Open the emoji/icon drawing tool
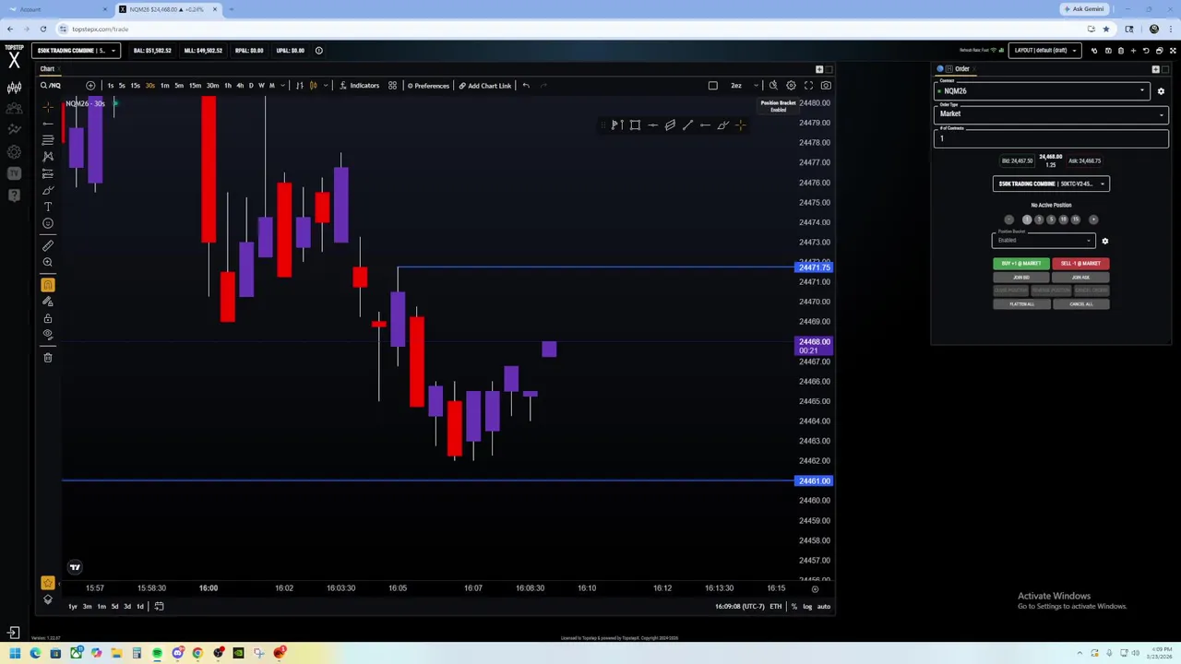 (48, 223)
